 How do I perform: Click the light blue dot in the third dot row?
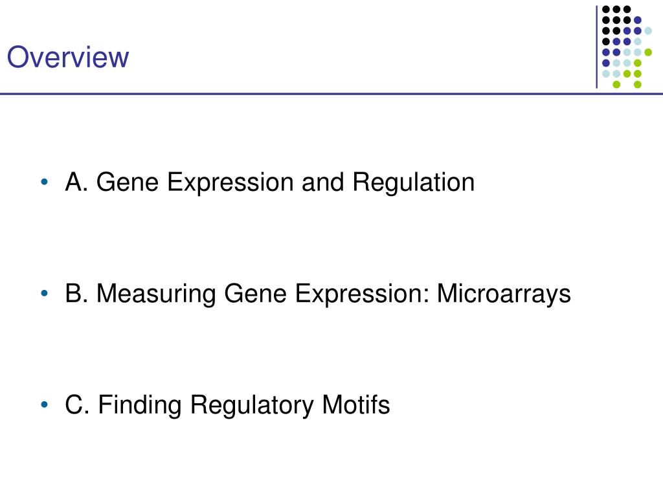(648, 30)
